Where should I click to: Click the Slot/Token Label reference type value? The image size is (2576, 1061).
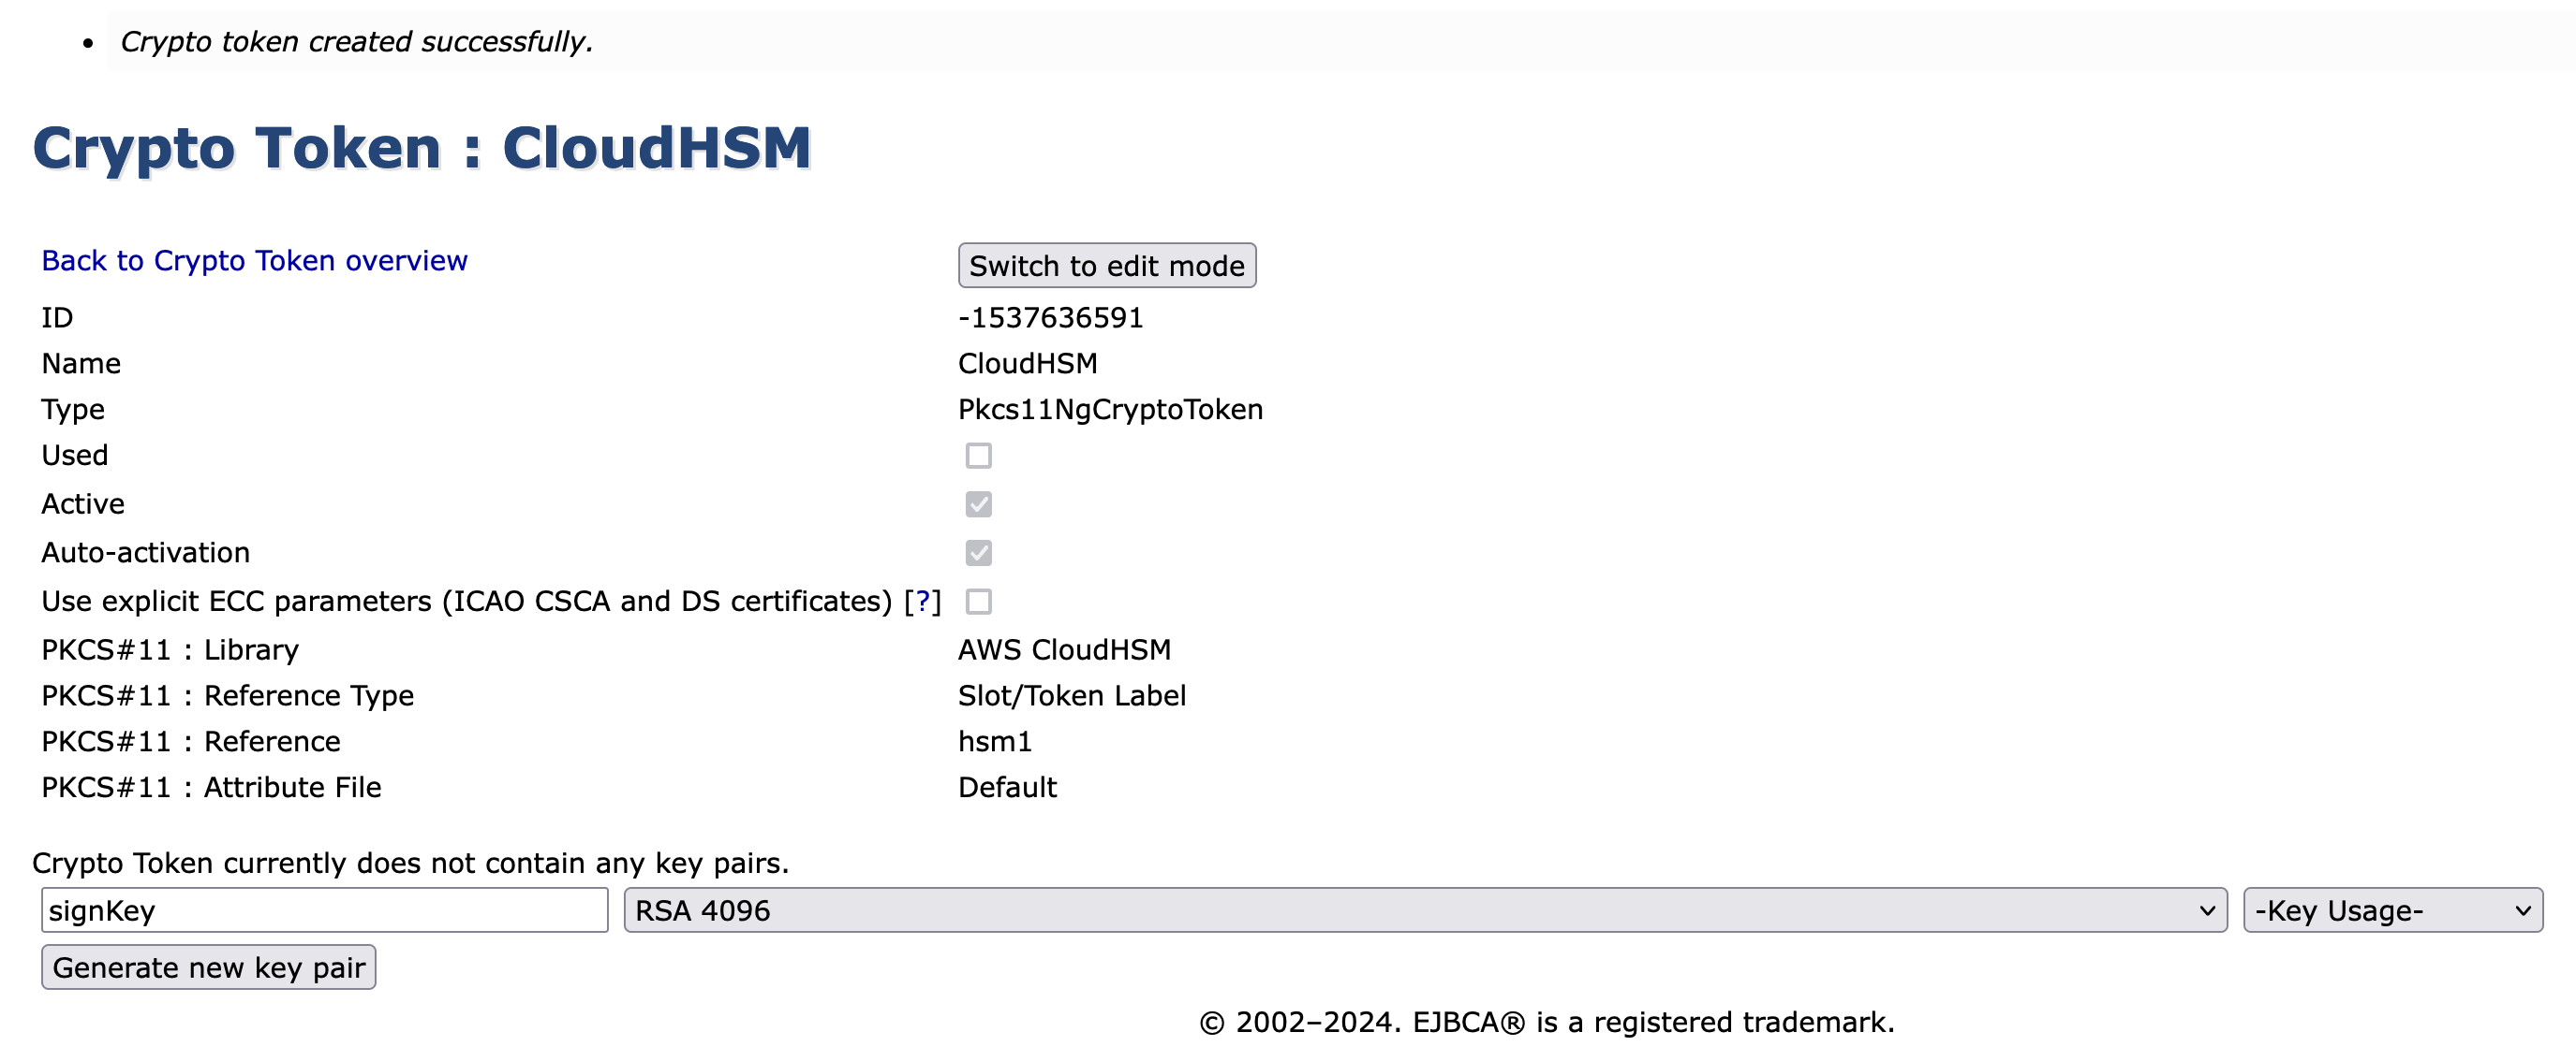pos(1071,695)
